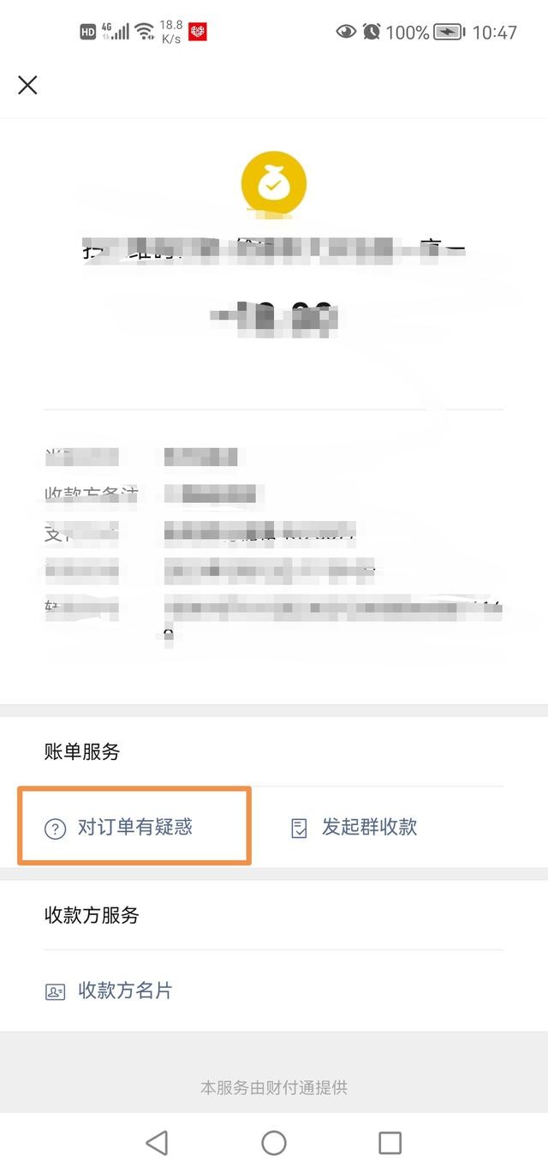548x1173 pixels.
Task: Close the payment details page
Action: 27,85
